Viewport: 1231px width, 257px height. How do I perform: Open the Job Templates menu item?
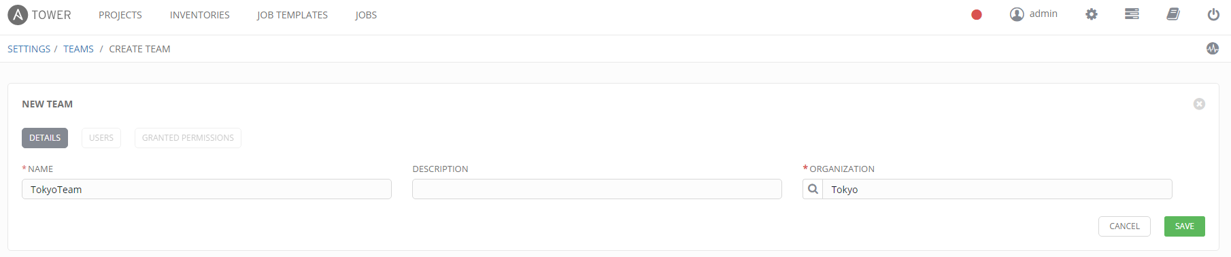(292, 15)
